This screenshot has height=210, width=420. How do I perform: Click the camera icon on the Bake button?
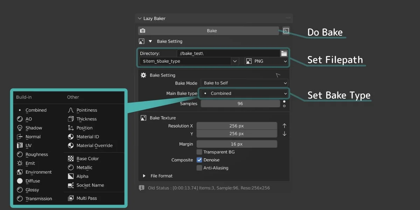coord(142,31)
